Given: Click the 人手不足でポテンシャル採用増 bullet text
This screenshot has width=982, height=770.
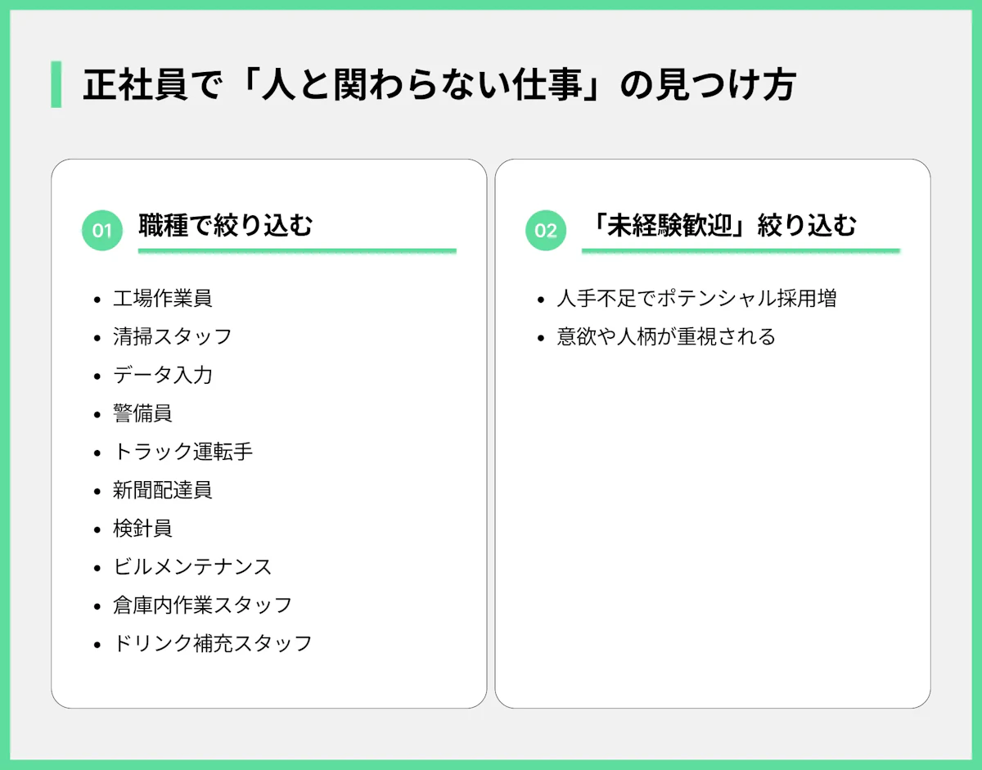Looking at the screenshot, I should point(696,298).
